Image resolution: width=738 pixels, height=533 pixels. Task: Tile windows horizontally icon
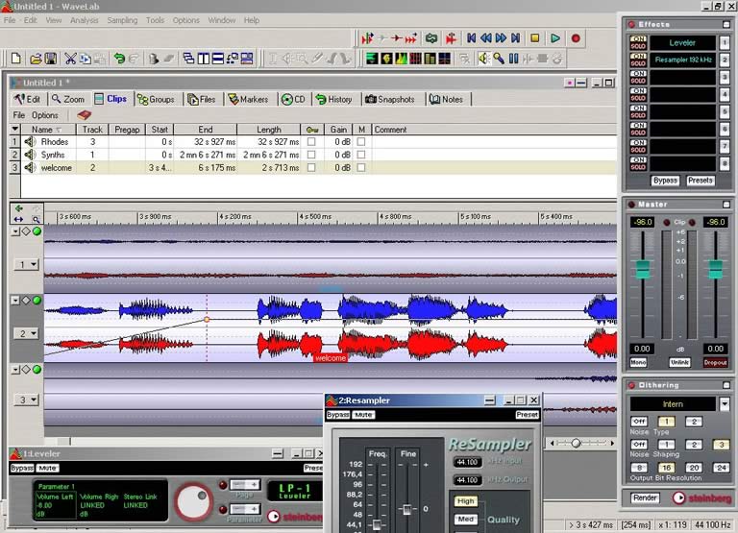coord(218,59)
